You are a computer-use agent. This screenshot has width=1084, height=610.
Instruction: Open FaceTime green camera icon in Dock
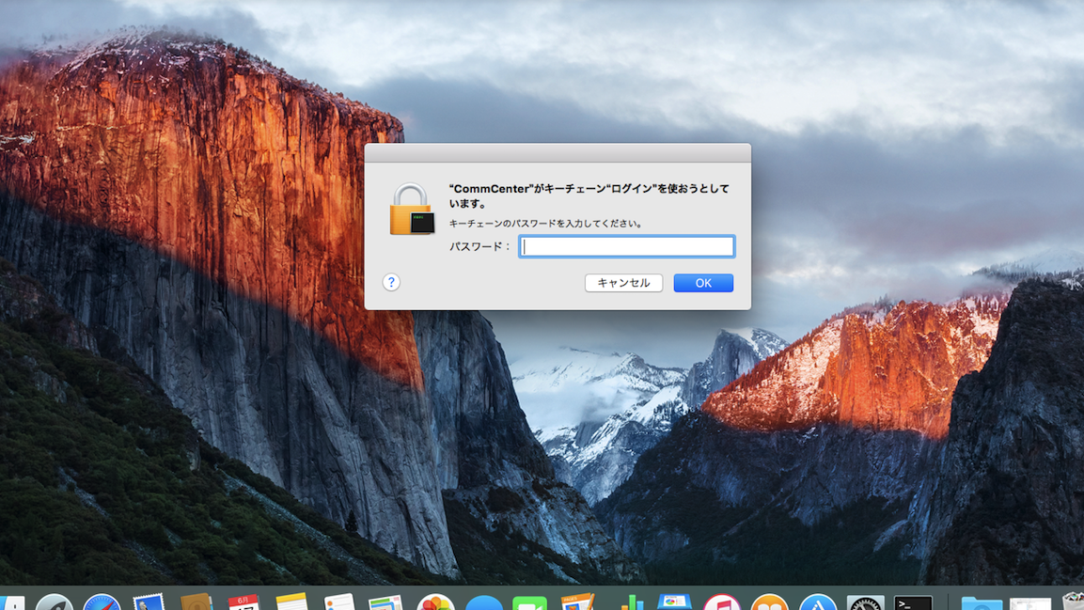[x=530, y=602]
